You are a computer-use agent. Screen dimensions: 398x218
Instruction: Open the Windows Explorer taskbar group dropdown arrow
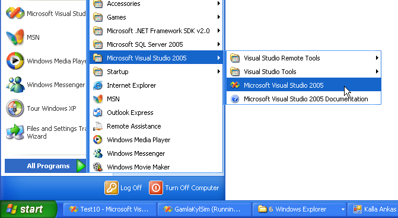343,209
